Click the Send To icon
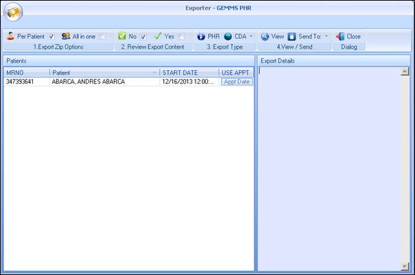 pyautogui.click(x=292, y=36)
